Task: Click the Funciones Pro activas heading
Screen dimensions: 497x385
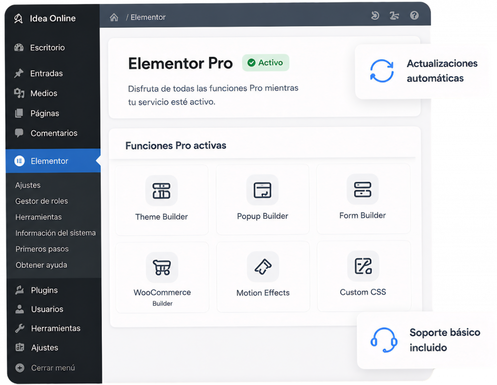Action: point(176,145)
